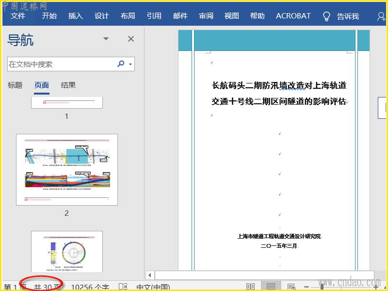The image size is (388, 291).
Task: Click the 告诉我 search box
Action: coord(348,16)
